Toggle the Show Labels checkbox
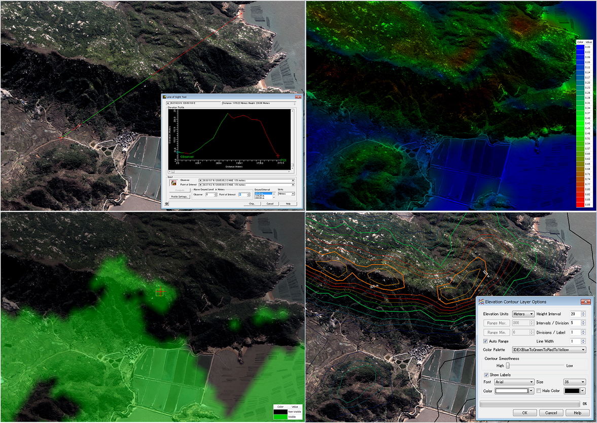 tap(487, 375)
